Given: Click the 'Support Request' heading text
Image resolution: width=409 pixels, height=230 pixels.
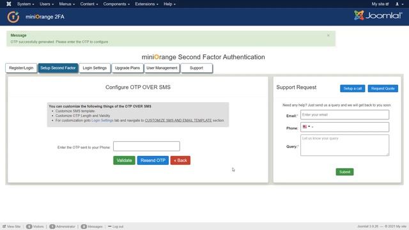Looking at the screenshot, I should (297, 88).
